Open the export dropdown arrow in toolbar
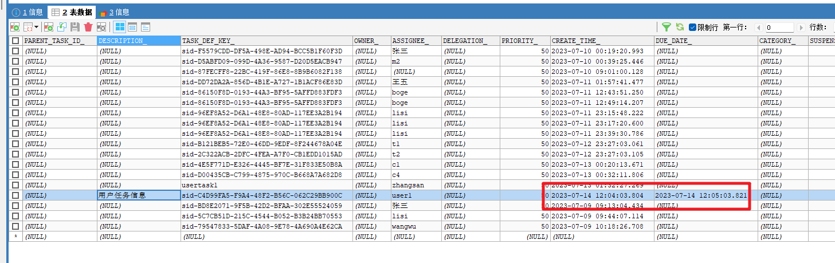835x263 pixels. pyautogui.click(x=37, y=27)
